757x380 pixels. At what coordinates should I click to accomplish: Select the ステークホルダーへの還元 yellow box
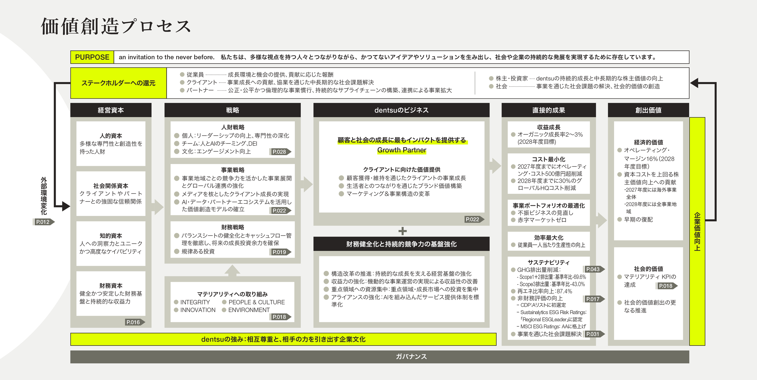(118, 83)
